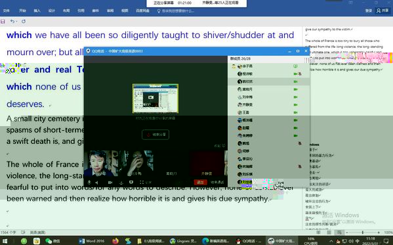Mute the microphone in QQ call

89,183
